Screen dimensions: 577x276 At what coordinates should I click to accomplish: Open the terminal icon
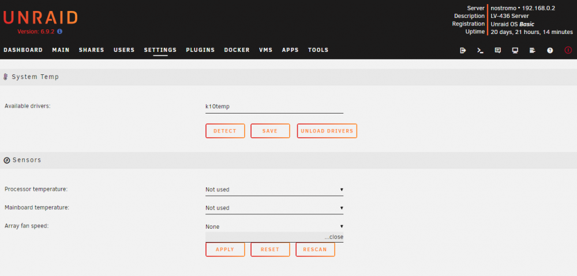[480, 50]
